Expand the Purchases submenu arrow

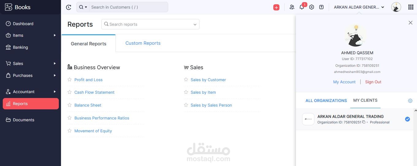[55, 75]
